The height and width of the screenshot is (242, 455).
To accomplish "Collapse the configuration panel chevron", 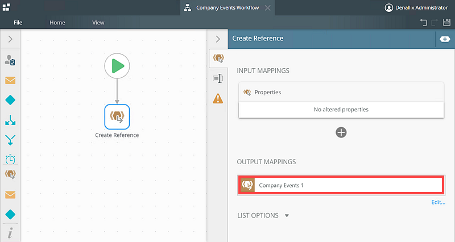I will [218, 39].
